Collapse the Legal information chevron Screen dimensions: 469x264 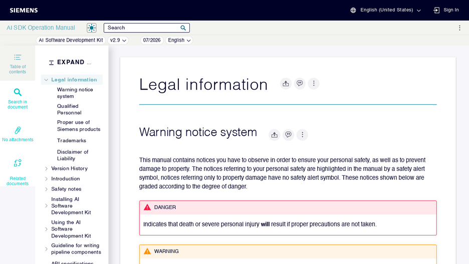(x=46, y=80)
